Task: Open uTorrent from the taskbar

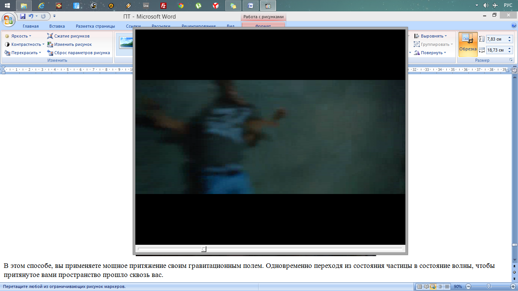Action: [198, 6]
